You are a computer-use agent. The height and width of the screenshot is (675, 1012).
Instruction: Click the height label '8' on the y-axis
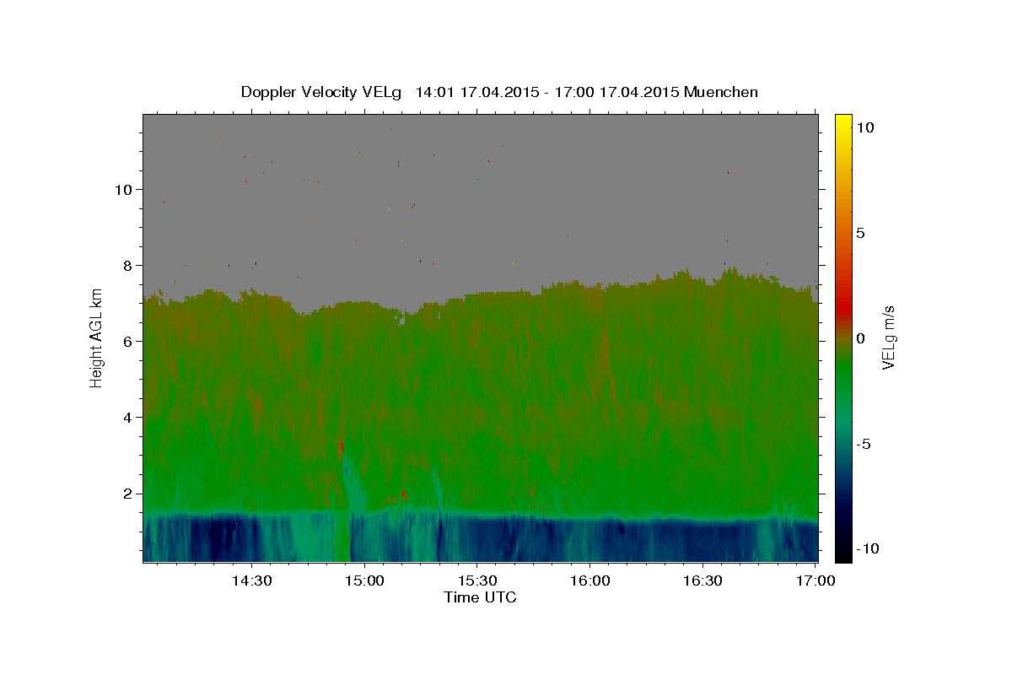[128, 265]
